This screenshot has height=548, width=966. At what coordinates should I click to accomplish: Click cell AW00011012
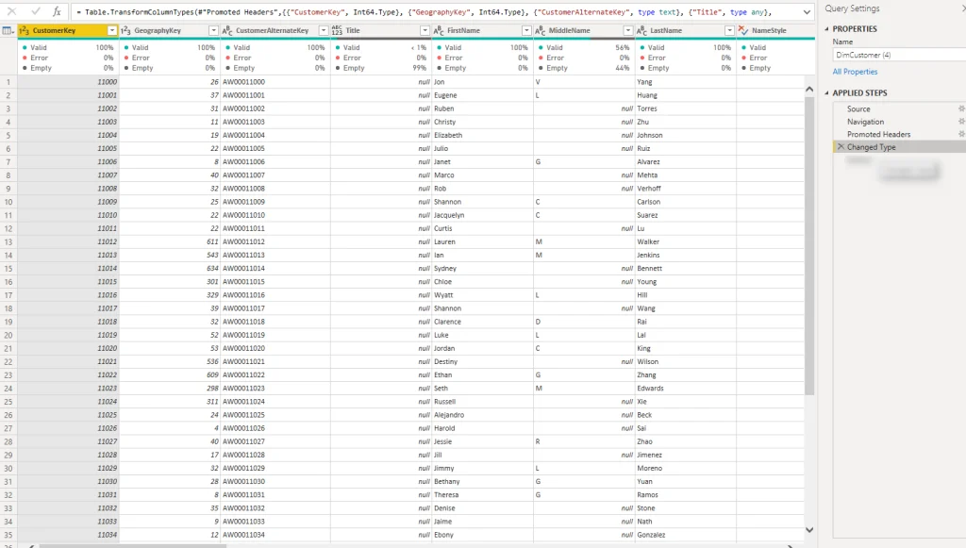pyautogui.click(x=275, y=242)
